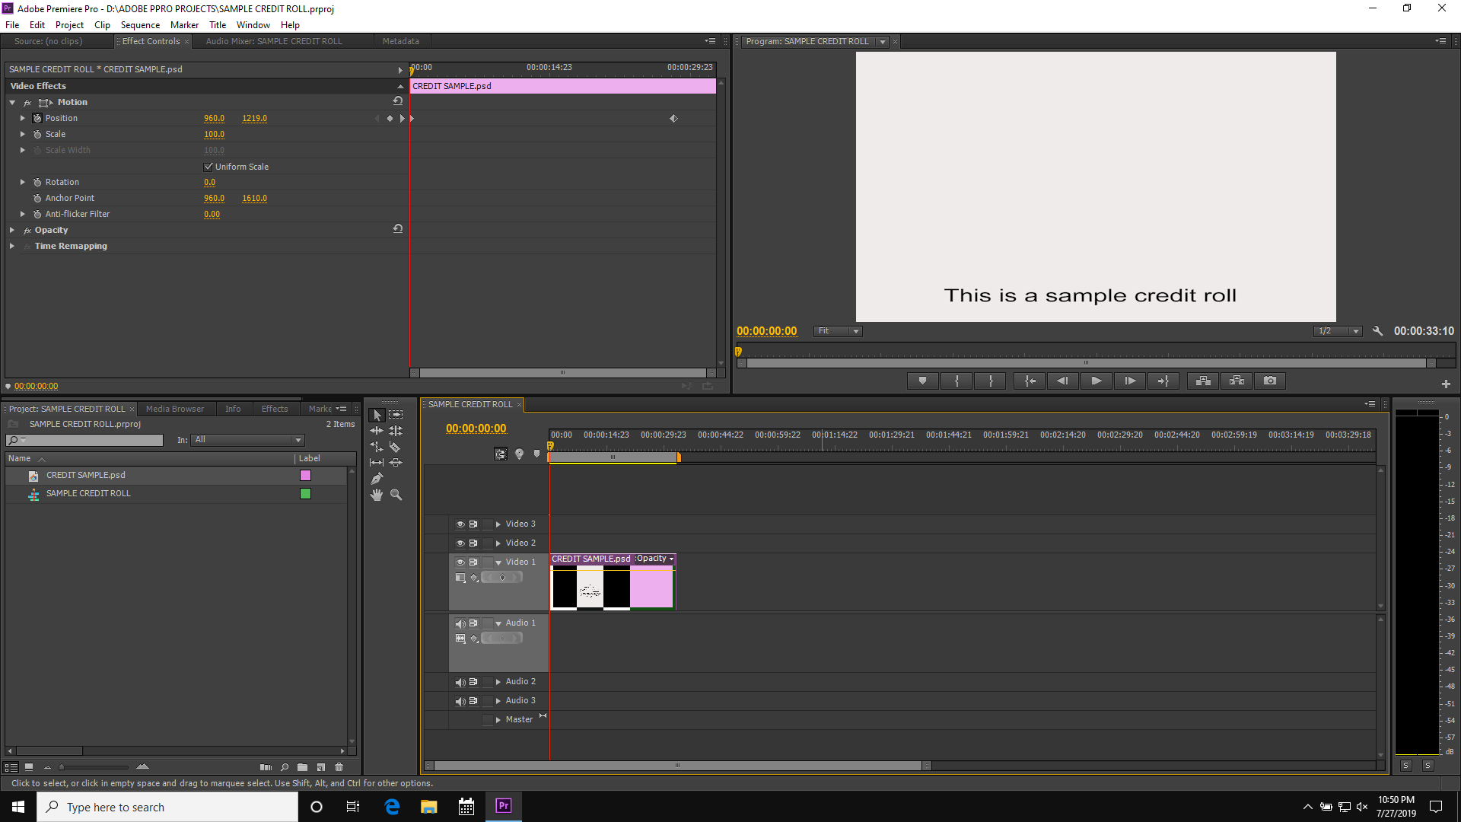Switch Project panel to list view
This screenshot has width=1461, height=822.
(x=11, y=767)
